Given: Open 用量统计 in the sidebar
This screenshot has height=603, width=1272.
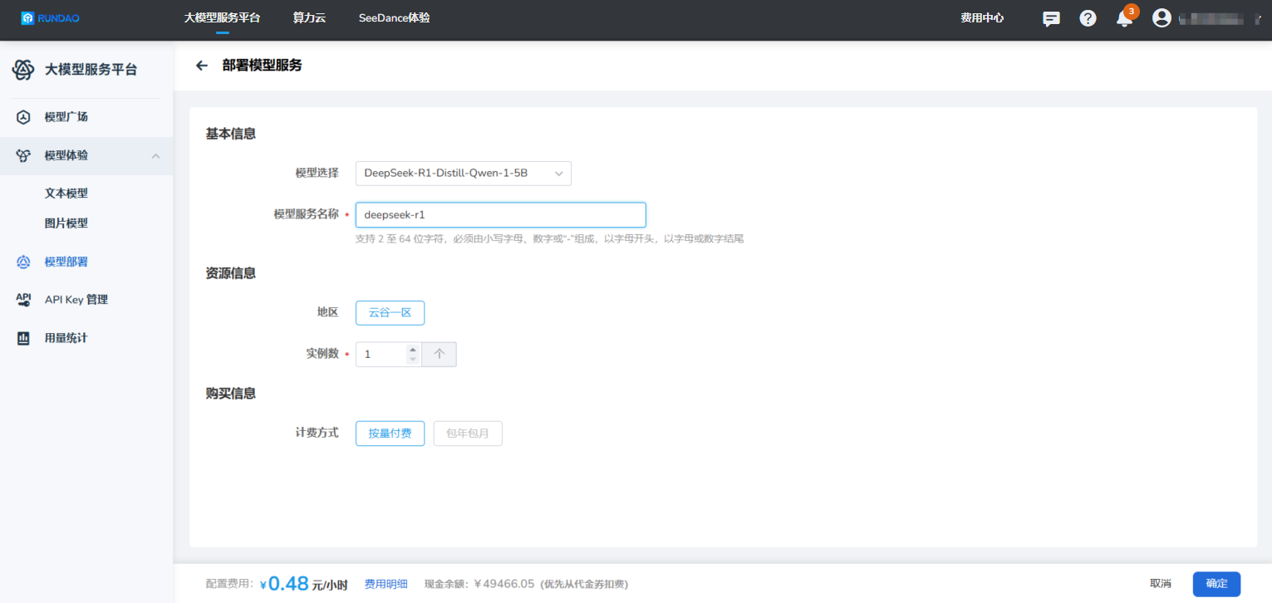Looking at the screenshot, I should point(66,338).
